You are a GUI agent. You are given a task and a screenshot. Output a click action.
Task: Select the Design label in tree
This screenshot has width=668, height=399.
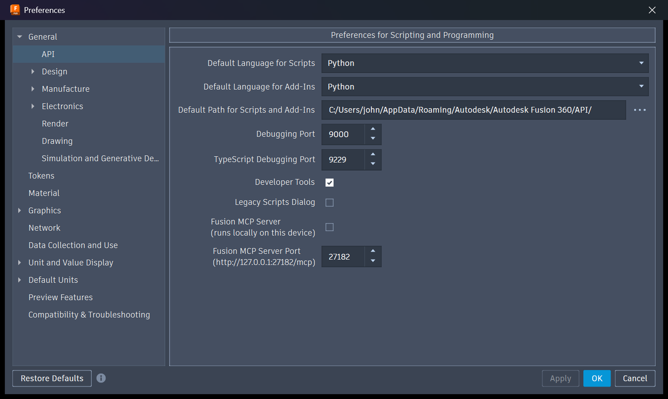pos(54,72)
